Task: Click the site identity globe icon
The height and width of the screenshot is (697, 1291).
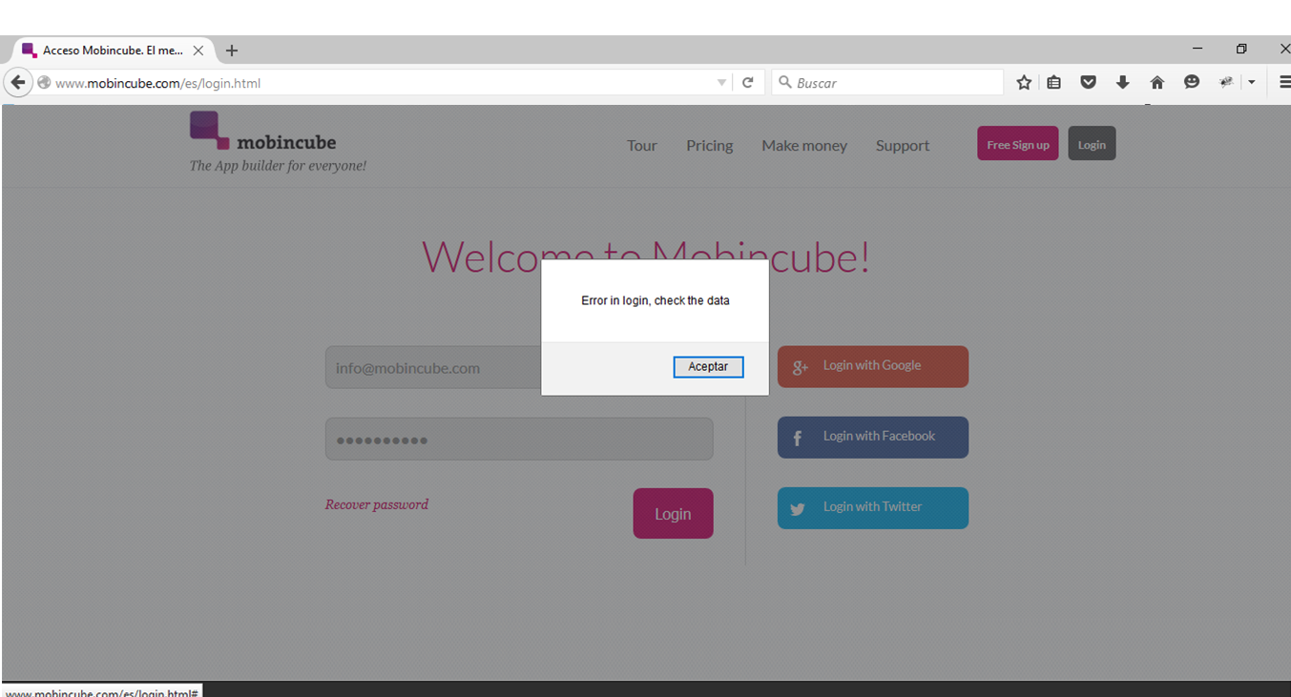Action: pyautogui.click(x=44, y=83)
